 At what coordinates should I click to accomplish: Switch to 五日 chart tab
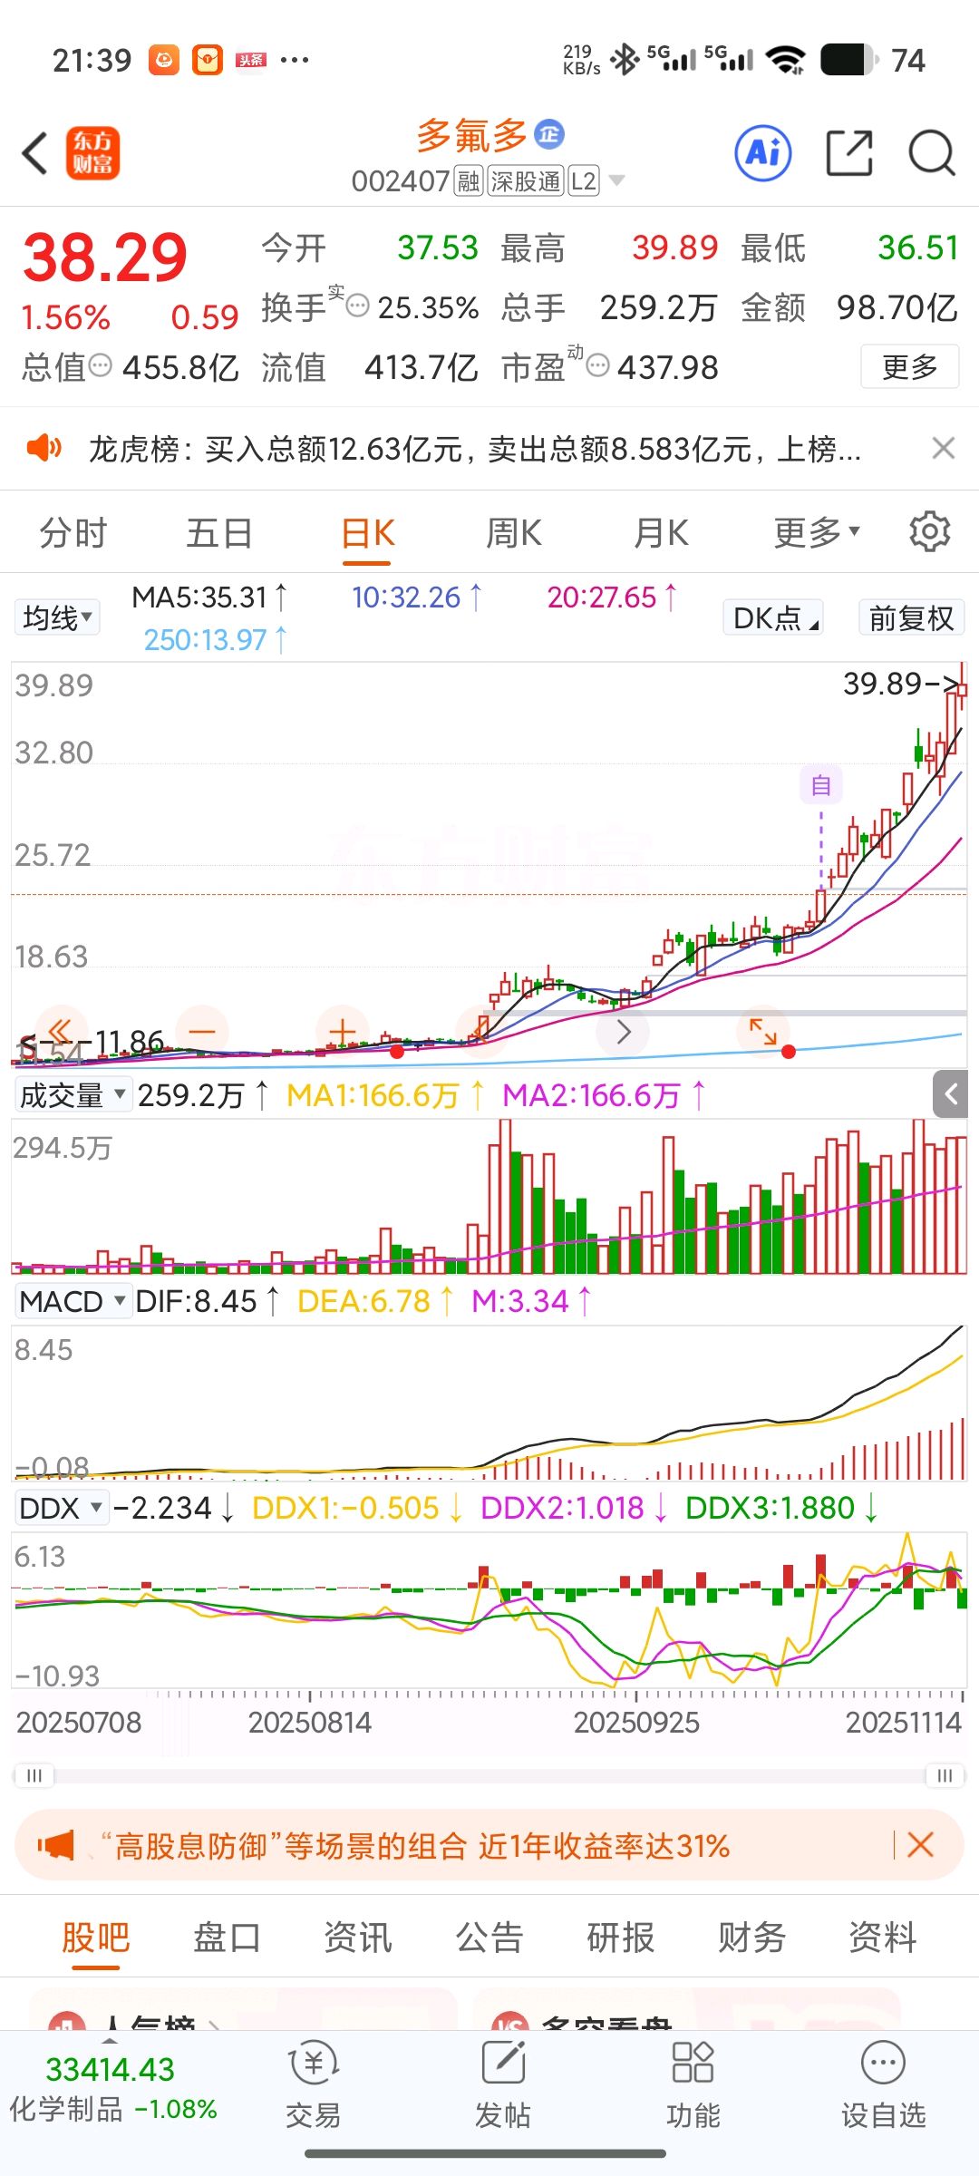219,532
